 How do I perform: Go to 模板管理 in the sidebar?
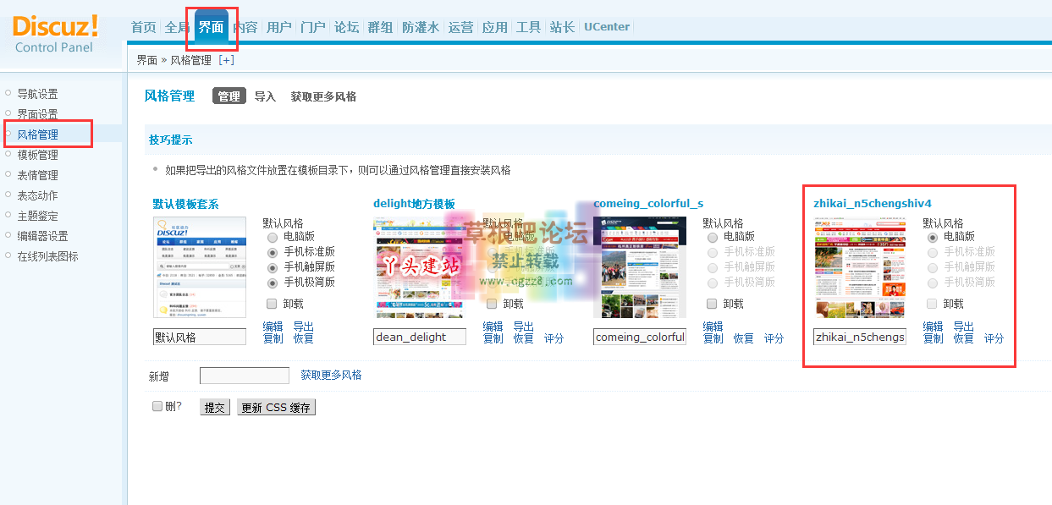[38, 155]
